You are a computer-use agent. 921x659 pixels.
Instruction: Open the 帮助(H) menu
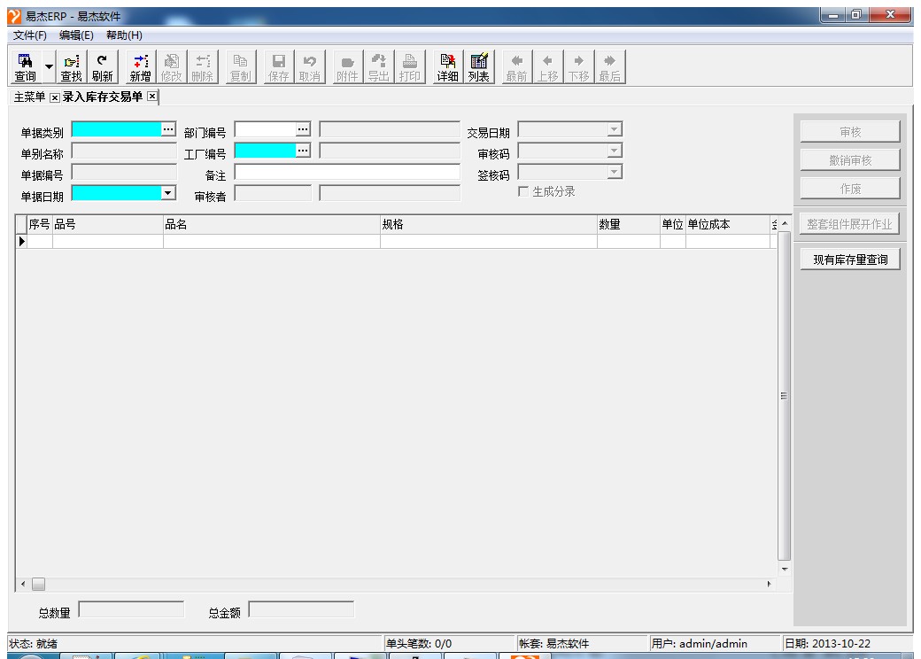pos(124,35)
